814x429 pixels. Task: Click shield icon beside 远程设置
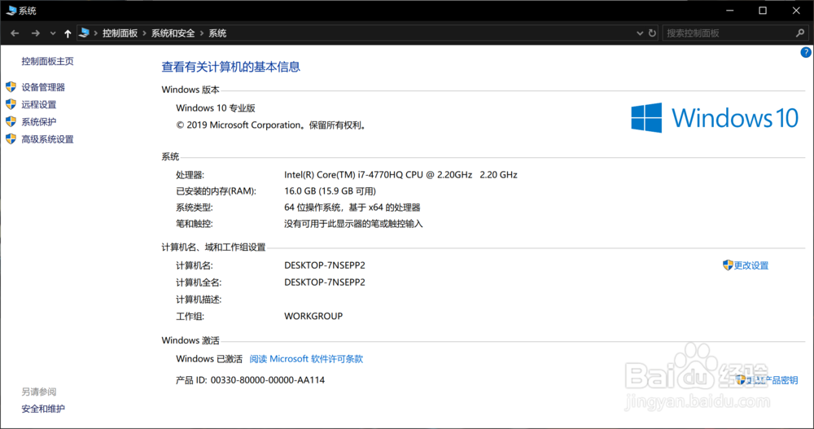(11, 104)
